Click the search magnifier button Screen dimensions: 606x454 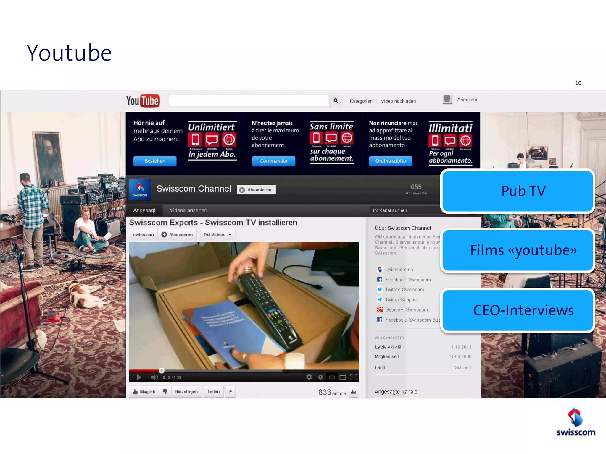click(x=336, y=101)
